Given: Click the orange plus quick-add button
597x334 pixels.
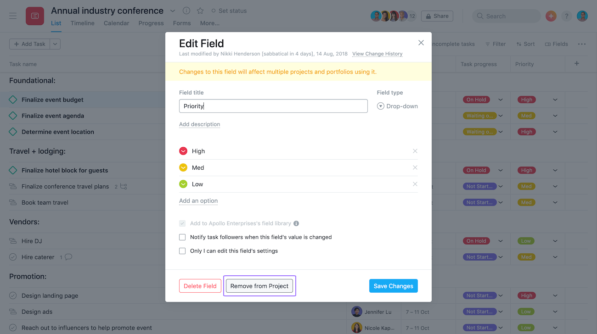Looking at the screenshot, I should tap(551, 16).
